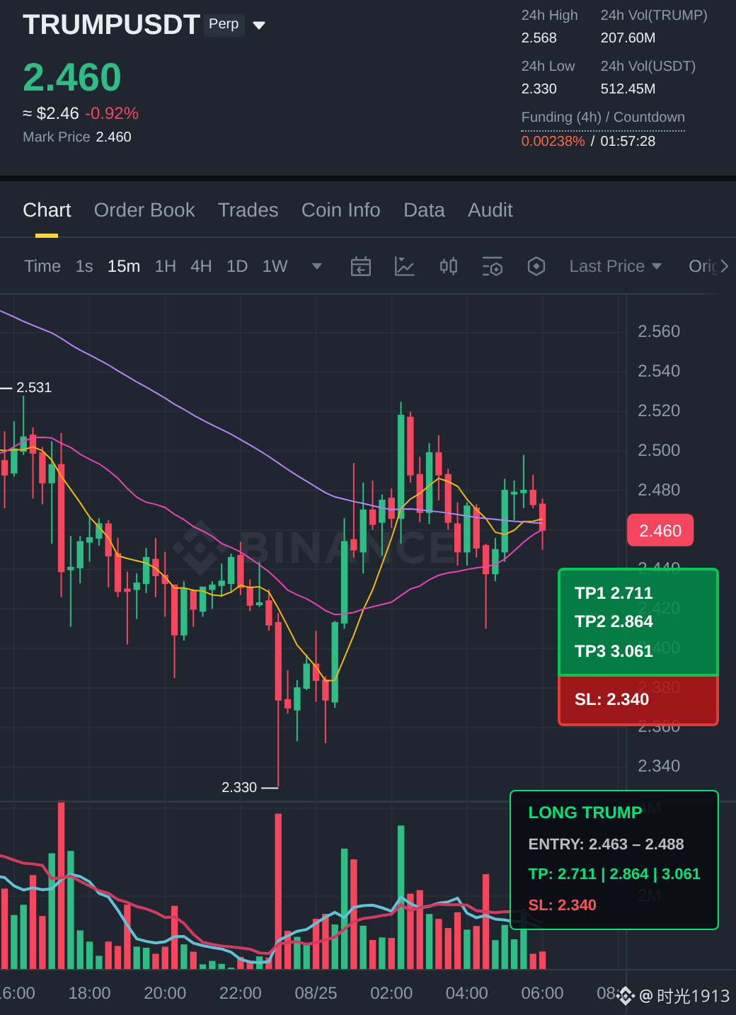736x1015 pixels.
Task: Click the funding rate 0.00238%
Action: pyautogui.click(x=553, y=141)
